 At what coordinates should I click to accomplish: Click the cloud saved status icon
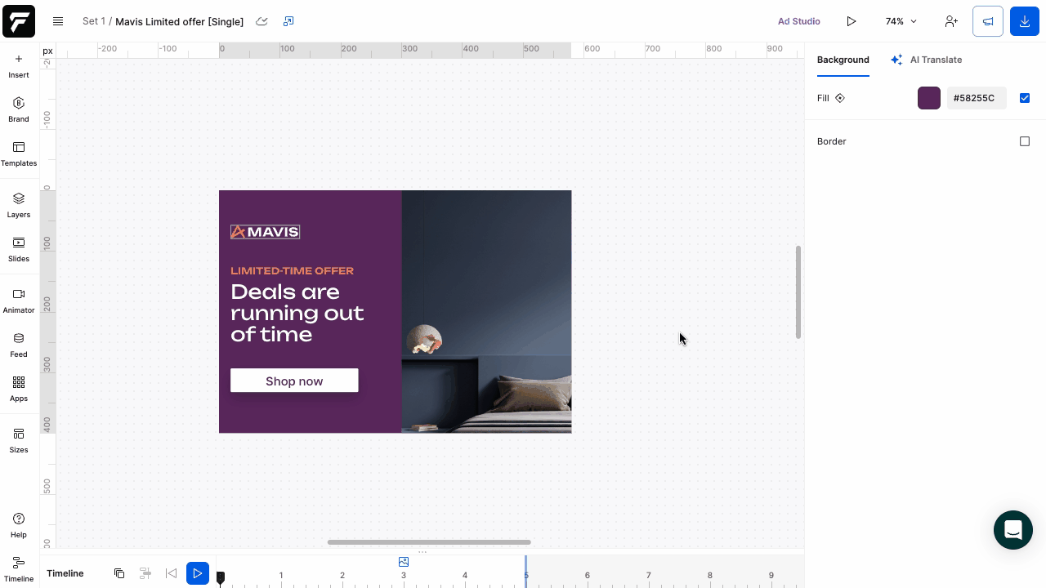point(261,21)
